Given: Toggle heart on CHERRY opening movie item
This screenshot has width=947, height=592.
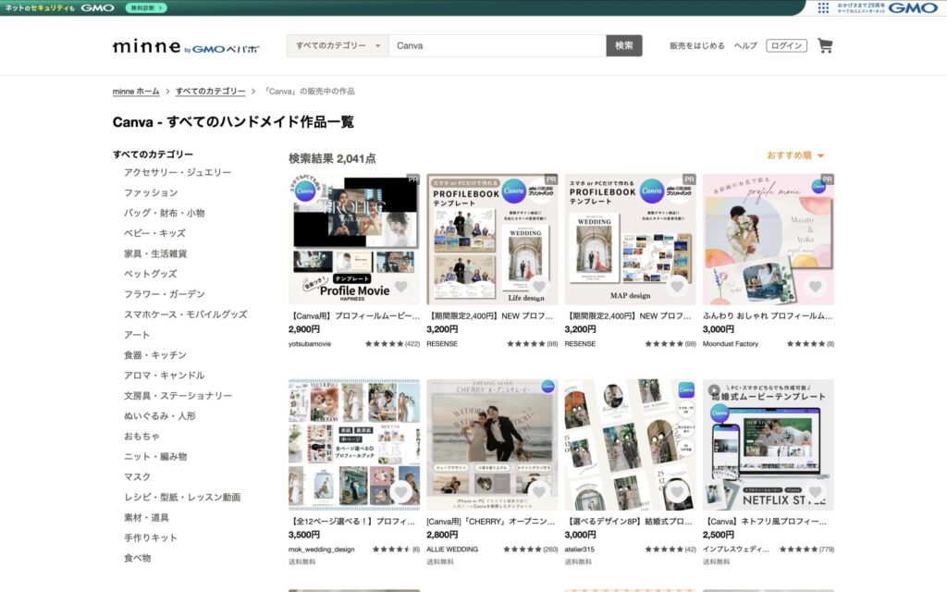Looking at the screenshot, I should click(x=539, y=492).
